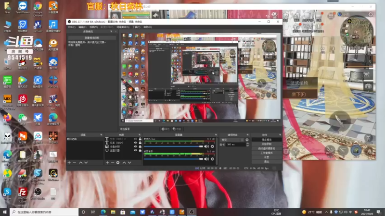Toggle visibility of second text source
Image resolution: width=385 pixels, height=216 pixels.
(135, 143)
